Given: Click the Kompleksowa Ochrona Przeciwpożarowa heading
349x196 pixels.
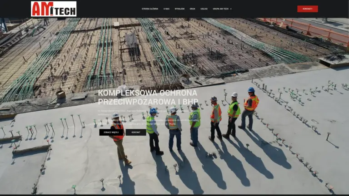Looking at the screenshot, I should [x=148, y=97].
